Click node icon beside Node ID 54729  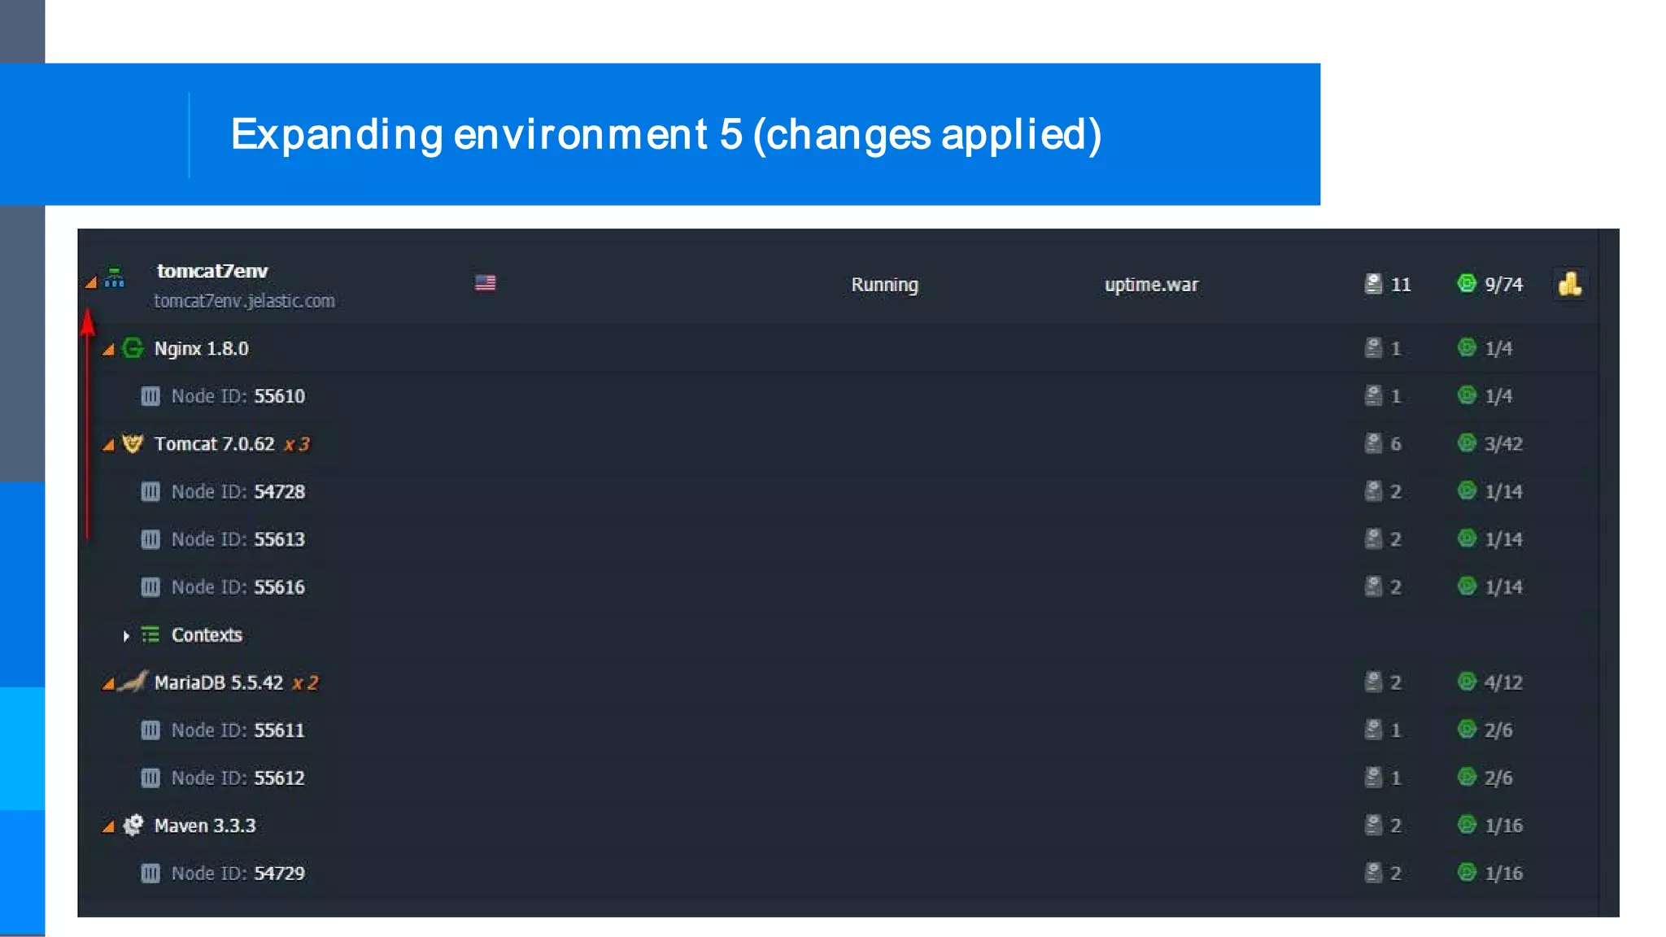click(x=150, y=873)
